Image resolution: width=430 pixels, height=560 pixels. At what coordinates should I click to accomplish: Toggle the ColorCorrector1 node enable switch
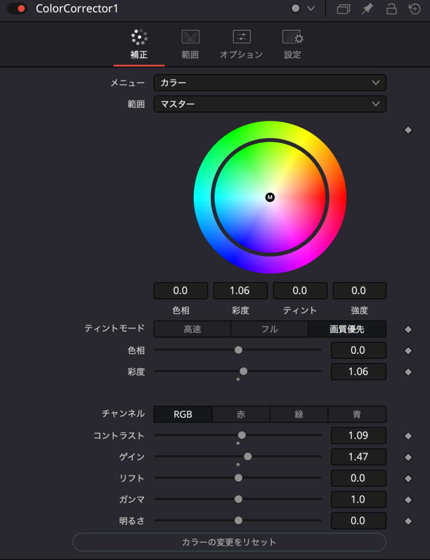[17, 9]
